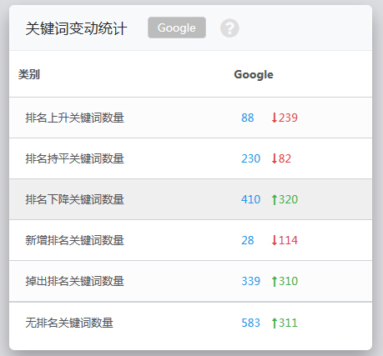Select the 排名持平关键词数量 row label
This screenshot has width=383, height=356.
coord(74,158)
